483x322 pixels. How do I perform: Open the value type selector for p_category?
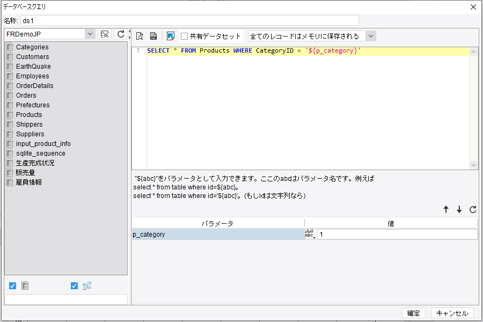coord(310,234)
